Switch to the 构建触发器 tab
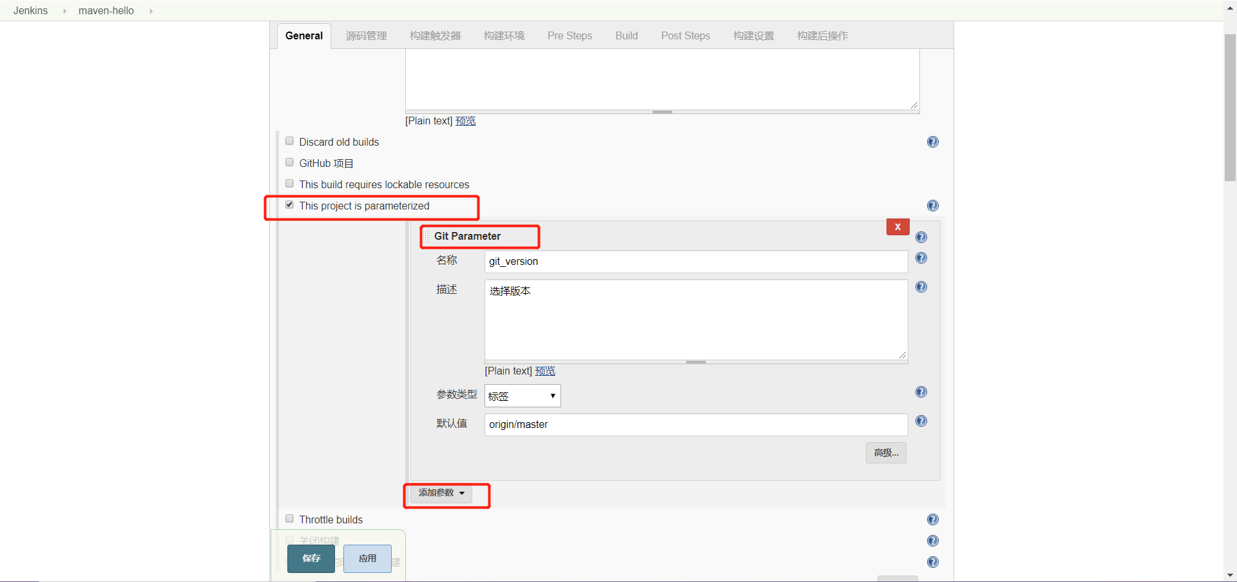This screenshot has width=1237, height=582. tap(436, 36)
